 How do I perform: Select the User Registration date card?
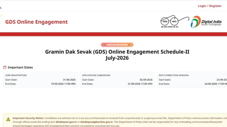[40, 80]
